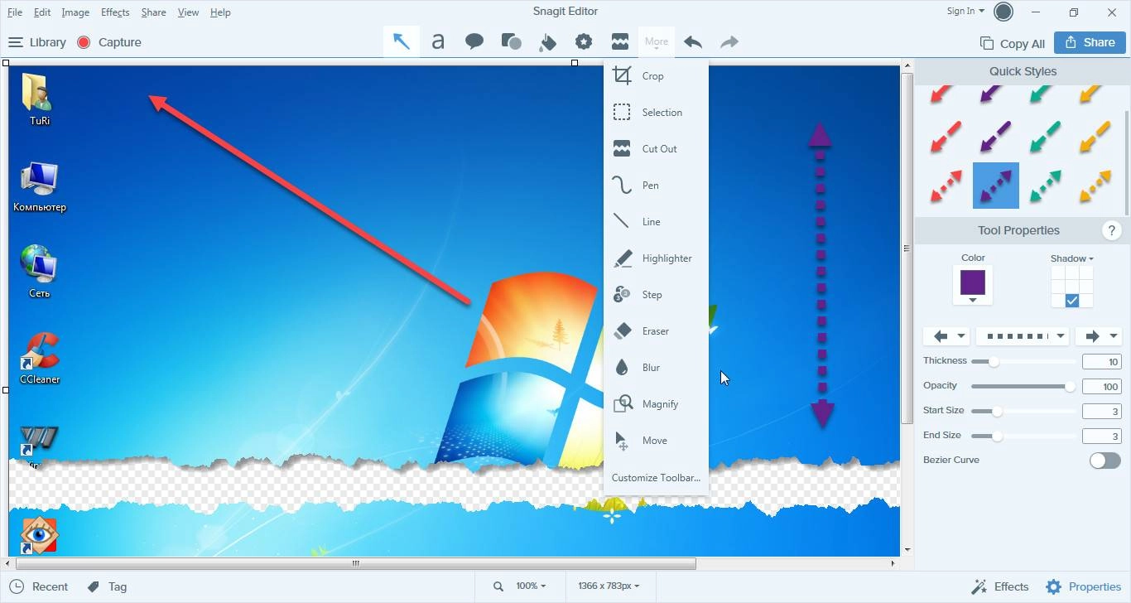
Task: Click the Thickness value field
Action: 1102,361
